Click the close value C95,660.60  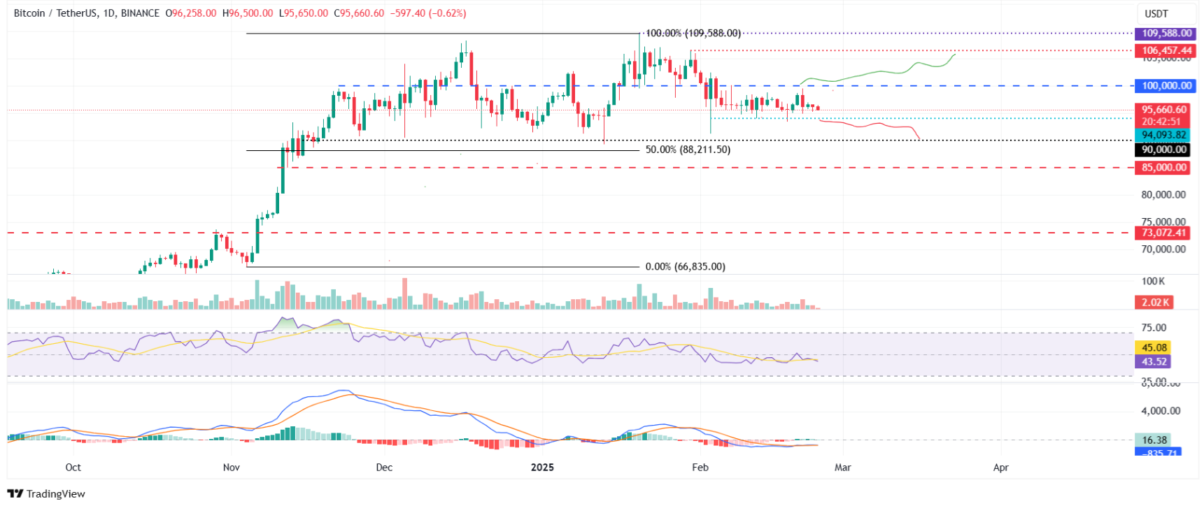click(359, 13)
